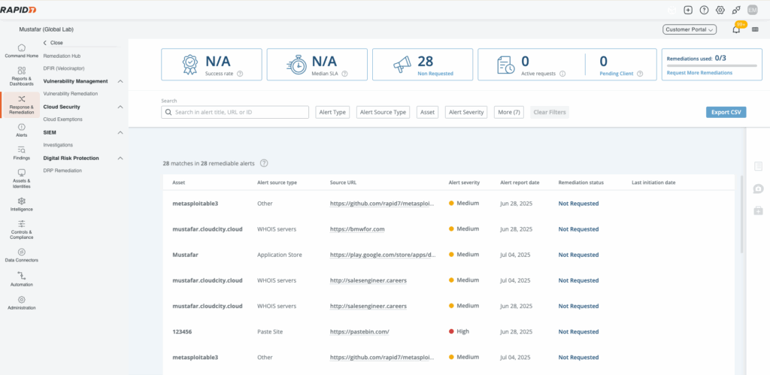Image resolution: width=770 pixels, height=375 pixels.
Task: Open Administration in sidebar
Action: pyautogui.click(x=21, y=303)
